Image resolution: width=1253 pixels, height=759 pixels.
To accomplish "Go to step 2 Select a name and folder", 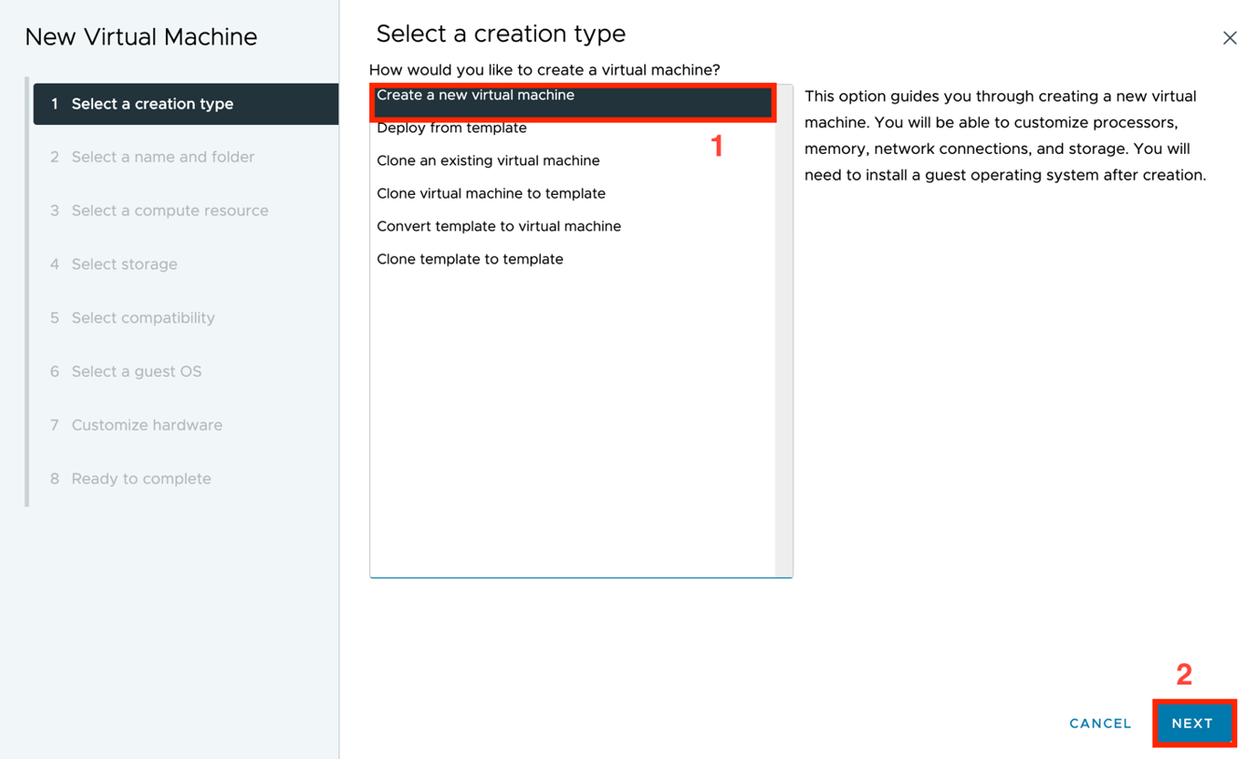I will 162,158.
